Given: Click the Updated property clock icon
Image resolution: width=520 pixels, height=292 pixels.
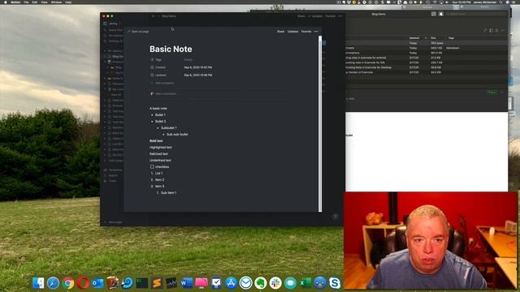Looking at the screenshot, I should (x=152, y=75).
